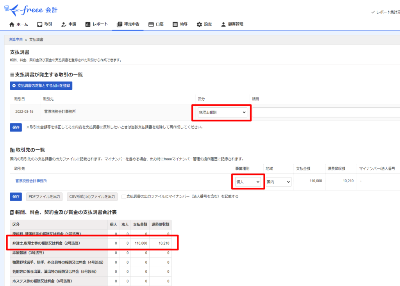Enable マイナンバー output checkbox
Viewport: 400px width, 286px height.
pos(124,197)
